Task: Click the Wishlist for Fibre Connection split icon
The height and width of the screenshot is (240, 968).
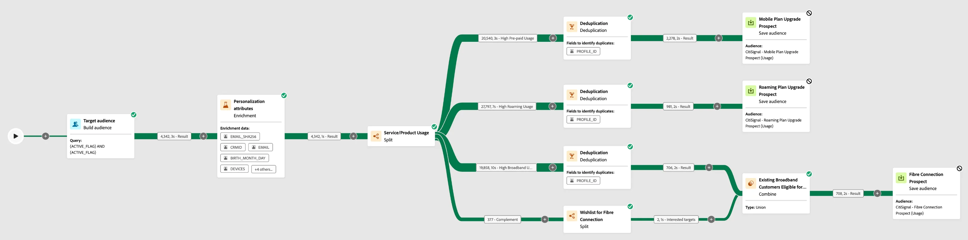Action: tap(572, 216)
